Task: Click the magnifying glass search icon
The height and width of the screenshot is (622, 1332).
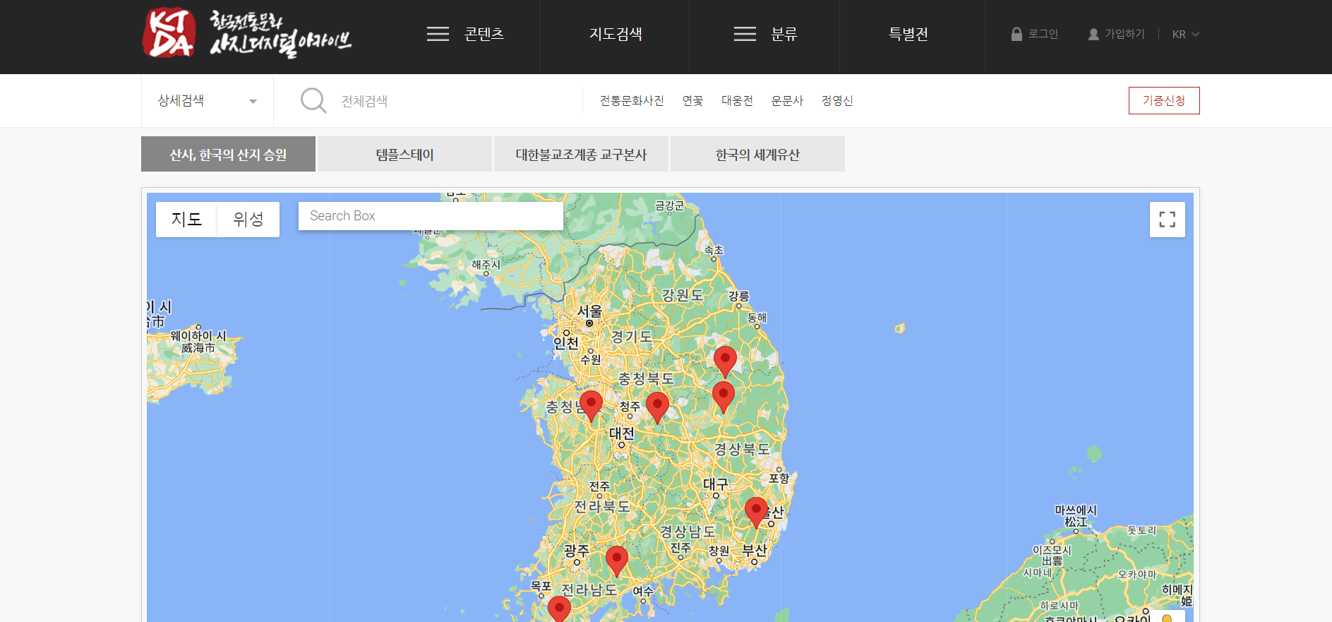Action: pyautogui.click(x=313, y=100)
